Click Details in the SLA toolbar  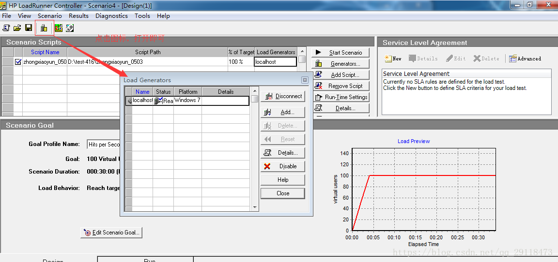pos(423,58)
